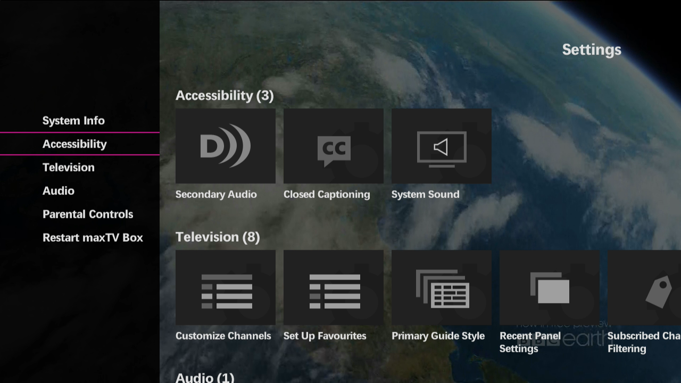Click the Customize Channels label
Screen dimensions: 681x383
[x=223, y=336]
